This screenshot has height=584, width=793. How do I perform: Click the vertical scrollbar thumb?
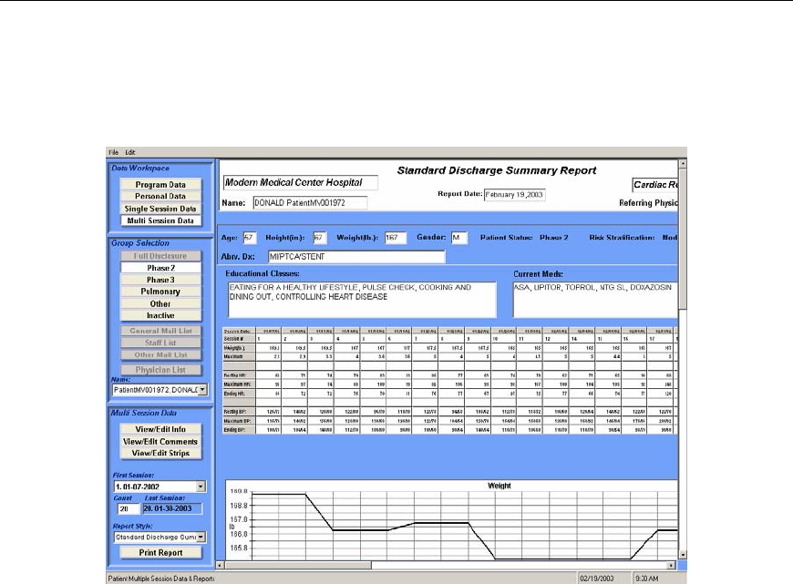683,239
